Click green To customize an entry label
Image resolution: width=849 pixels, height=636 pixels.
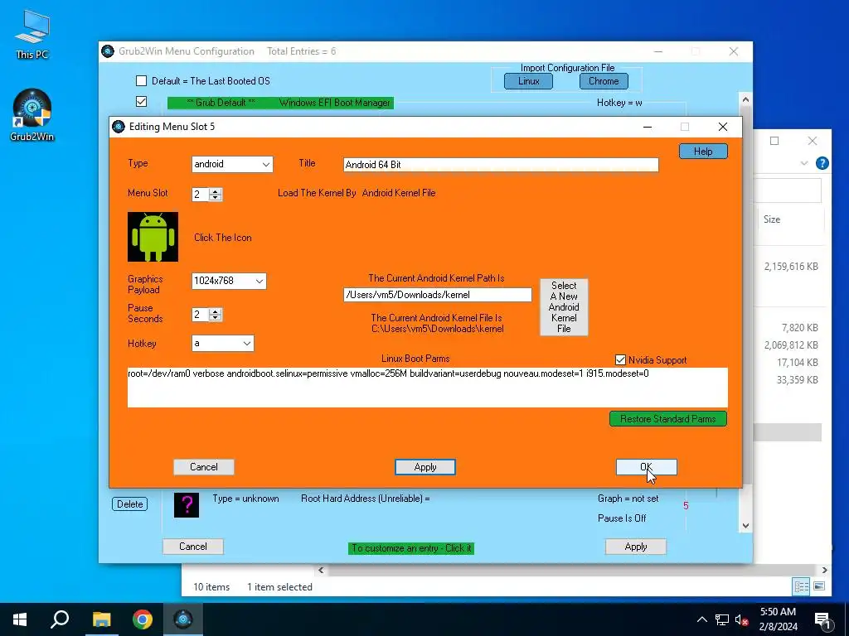(411, 548)
